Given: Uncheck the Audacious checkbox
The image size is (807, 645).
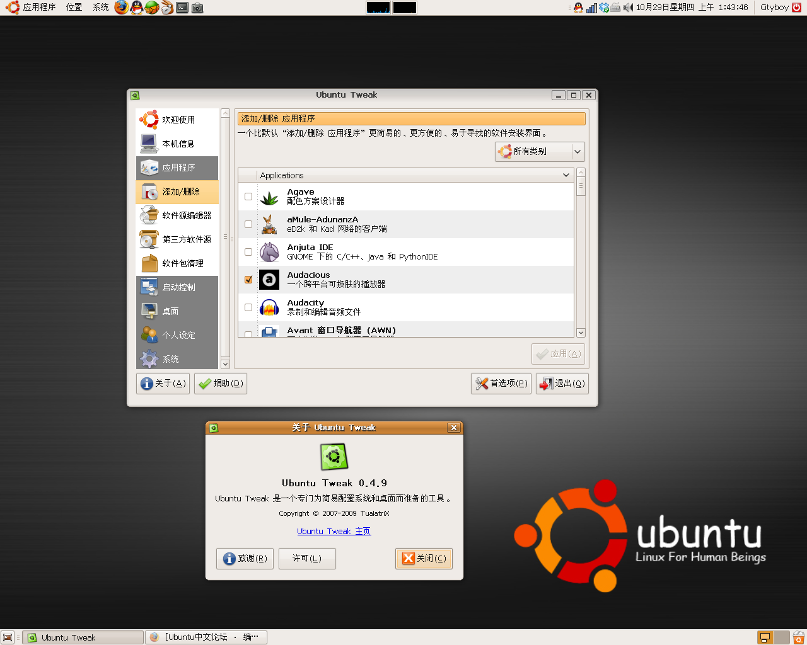Looking at the screenshot, I should point(248,280).
